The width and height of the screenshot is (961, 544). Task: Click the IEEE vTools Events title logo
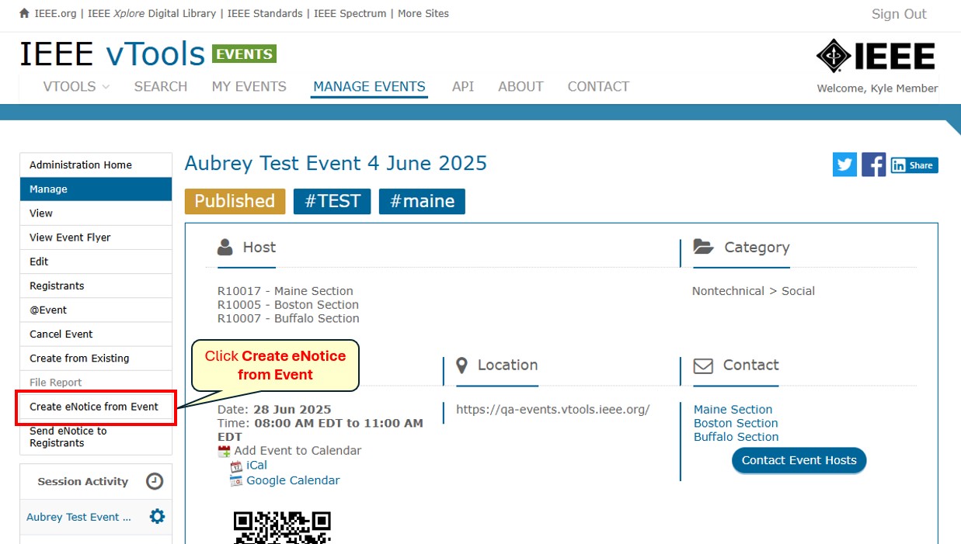[x=148, y=54]
